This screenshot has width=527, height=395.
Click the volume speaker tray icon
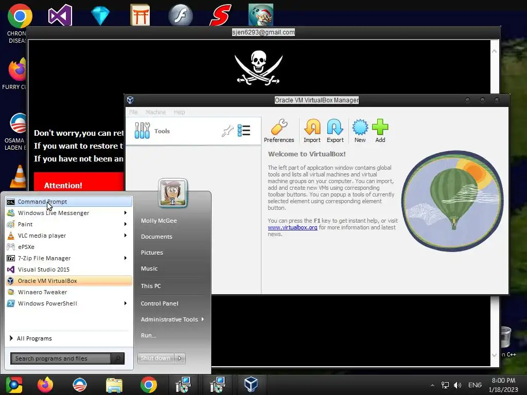coord(457,385)
